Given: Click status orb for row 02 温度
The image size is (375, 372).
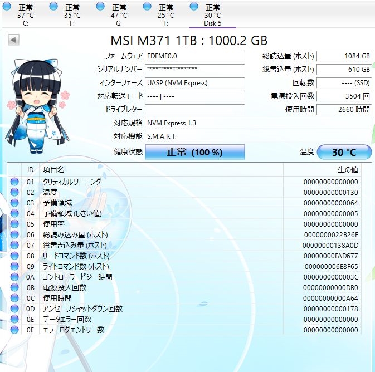Looking at the screenshot, I should click(14, 192).
